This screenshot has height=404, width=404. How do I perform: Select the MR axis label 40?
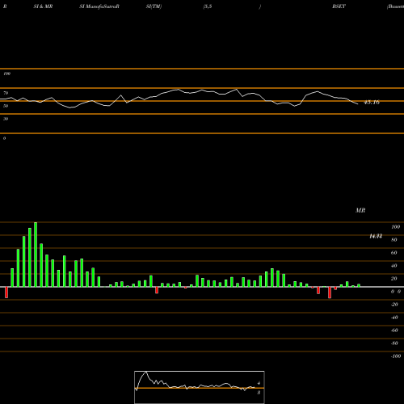pyautogui.click(x=394, y=266)
